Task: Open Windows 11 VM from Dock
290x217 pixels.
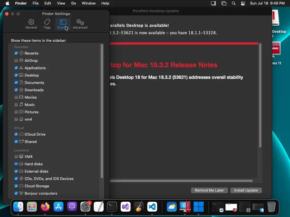Action: coord(199,207)
